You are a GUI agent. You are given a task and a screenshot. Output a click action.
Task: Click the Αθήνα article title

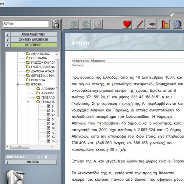pyautogui.click(x=80, y=43)
